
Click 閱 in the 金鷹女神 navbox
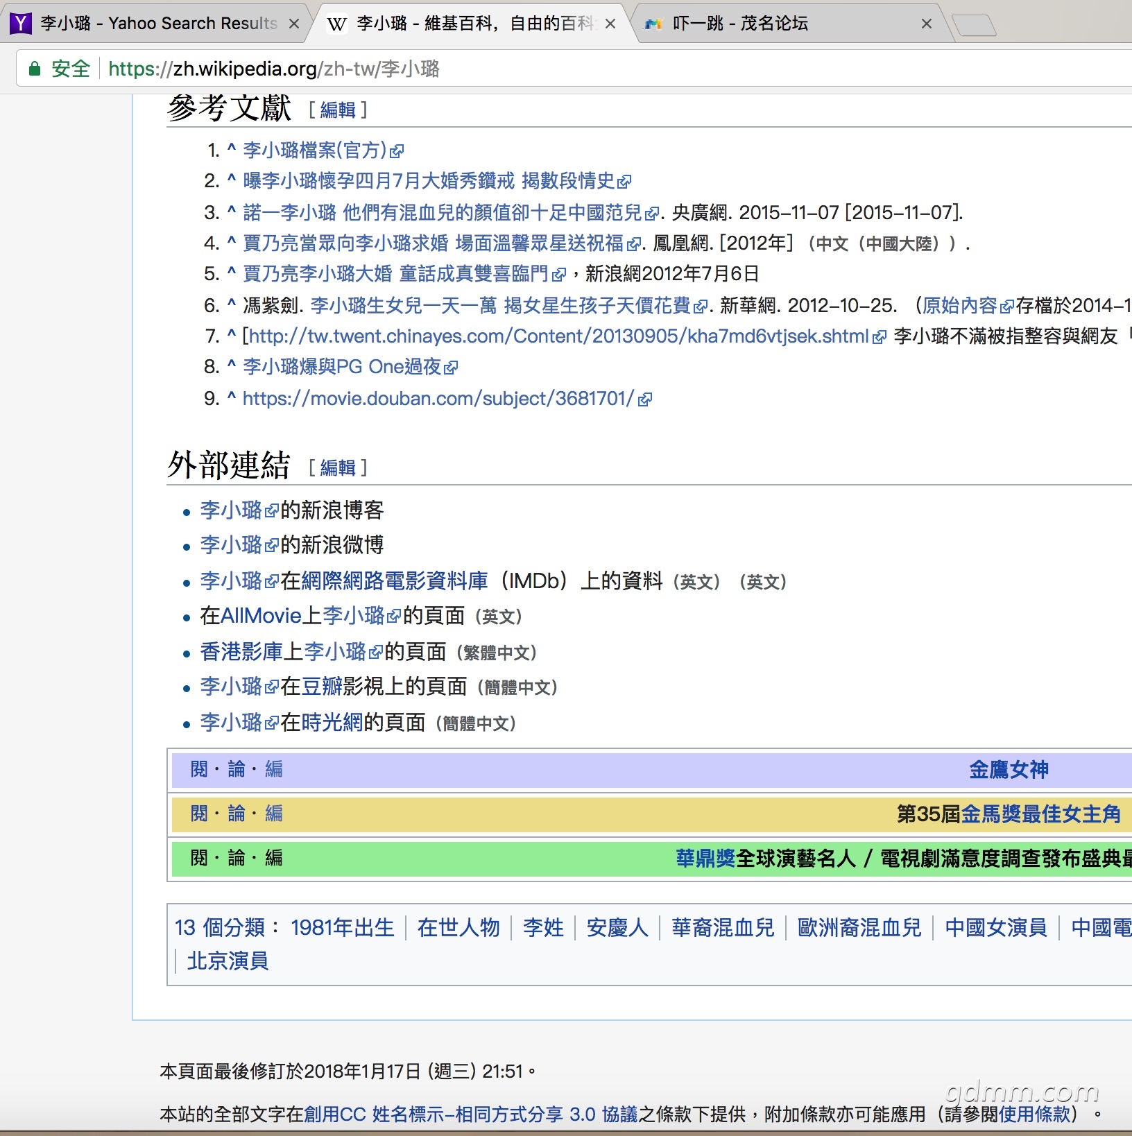click(x=199, y=770)
